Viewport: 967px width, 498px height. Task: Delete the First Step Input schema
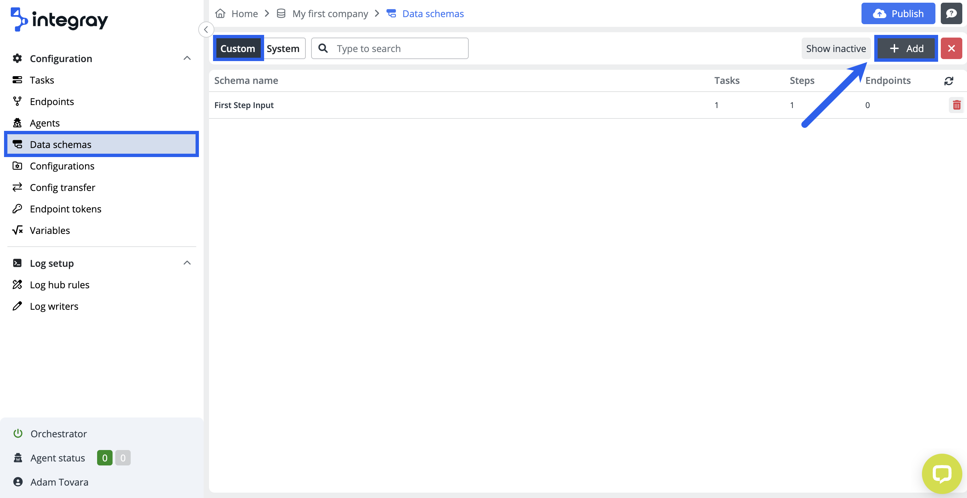(956, 105)
